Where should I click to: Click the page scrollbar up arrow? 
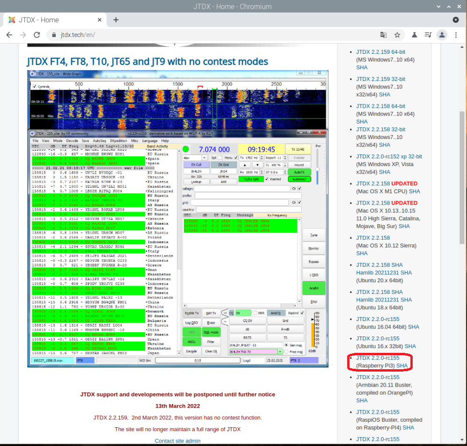pyautogui.click(x=462, y=47)
